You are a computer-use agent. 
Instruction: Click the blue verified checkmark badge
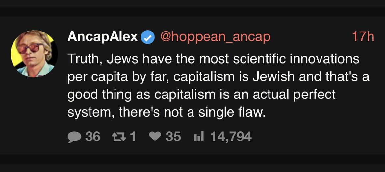coord(148,37)
